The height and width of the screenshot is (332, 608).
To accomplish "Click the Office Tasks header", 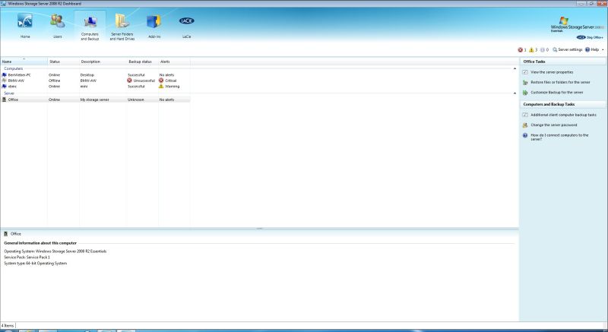I will coord(534,62).
